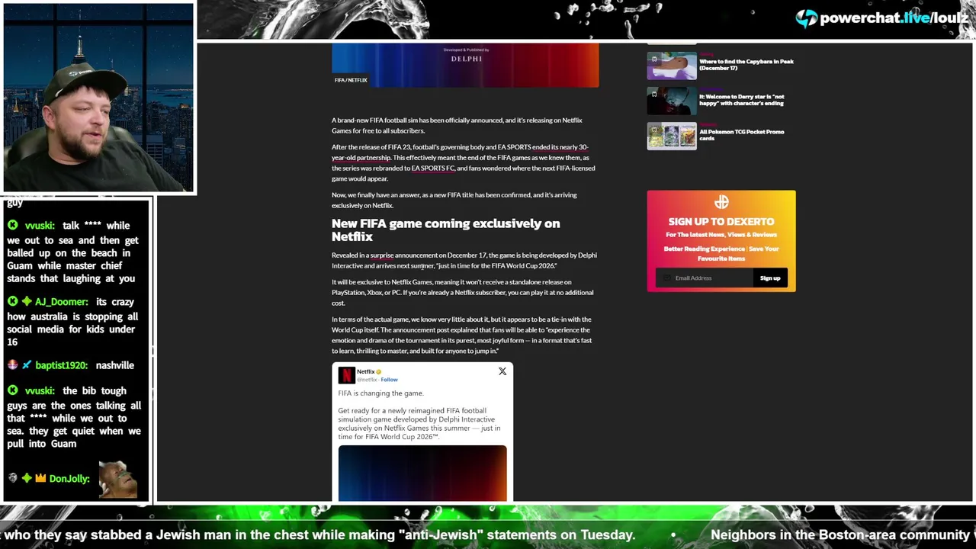Click bookmark icon on the Derry article thumbnail
This screenshot has width=976, height=549.
(654, 94)
